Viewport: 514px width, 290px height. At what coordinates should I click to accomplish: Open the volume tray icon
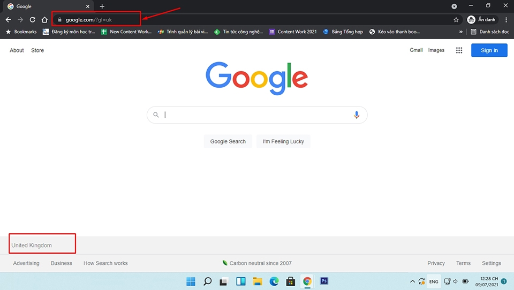(x=456, y=281)
